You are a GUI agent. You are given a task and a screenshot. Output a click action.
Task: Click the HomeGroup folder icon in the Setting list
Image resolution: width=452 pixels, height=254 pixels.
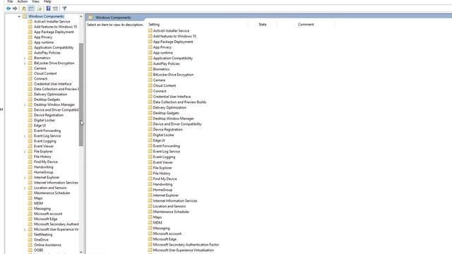[150, 190]
